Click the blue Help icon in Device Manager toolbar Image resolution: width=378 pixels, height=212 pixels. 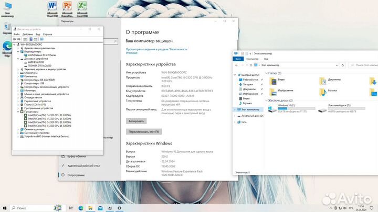[31, 39]
